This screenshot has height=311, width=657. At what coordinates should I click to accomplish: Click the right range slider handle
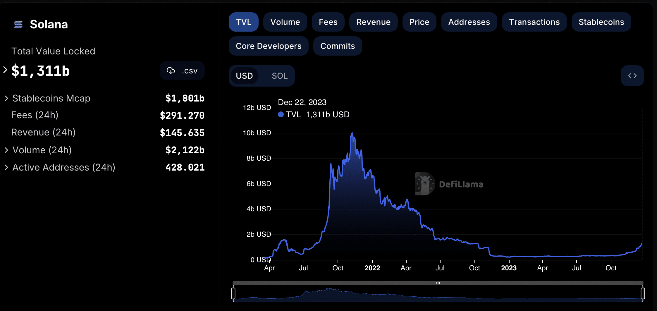(x=643, y=293)
